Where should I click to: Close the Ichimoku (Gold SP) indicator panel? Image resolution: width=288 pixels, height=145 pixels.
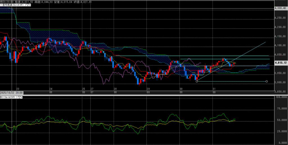click(30, 5)
